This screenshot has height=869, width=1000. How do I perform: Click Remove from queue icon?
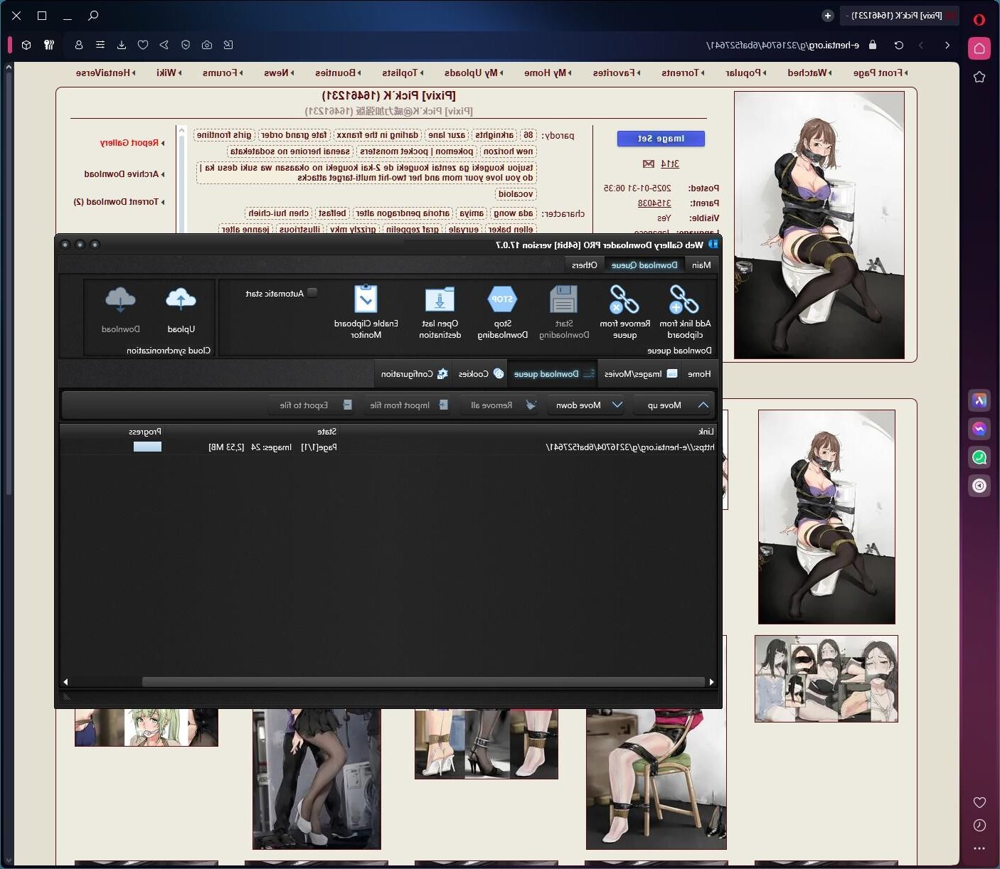[624, 299]
